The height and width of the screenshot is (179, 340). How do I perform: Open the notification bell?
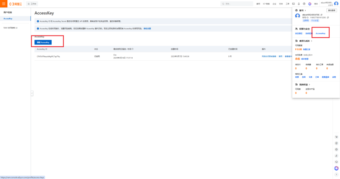[299, 4]
